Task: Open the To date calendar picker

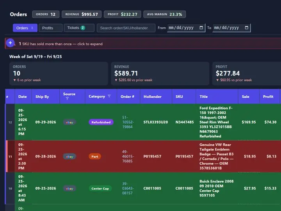Action: (247, 28)
